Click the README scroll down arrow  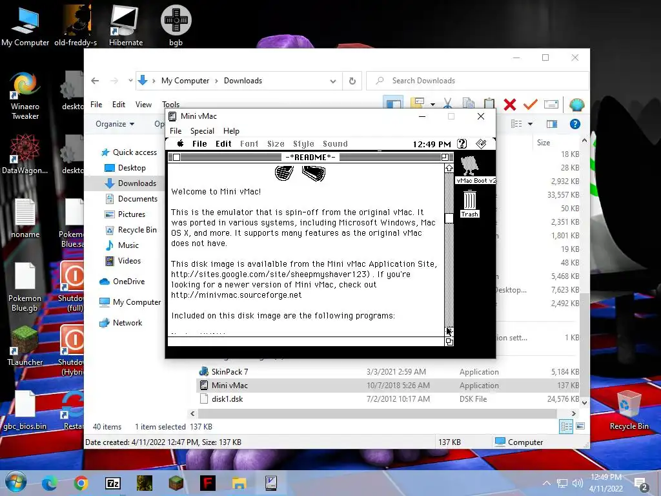click(x=449, y=331)
